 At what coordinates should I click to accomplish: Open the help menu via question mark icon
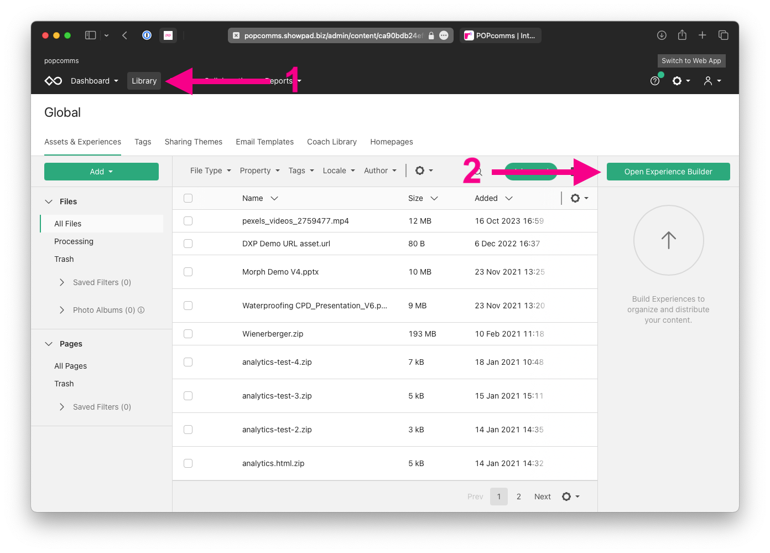tap(655, 80)
